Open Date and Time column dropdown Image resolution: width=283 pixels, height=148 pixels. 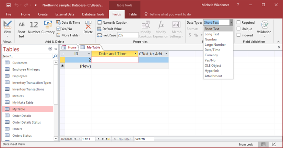[x=135, y=54]
